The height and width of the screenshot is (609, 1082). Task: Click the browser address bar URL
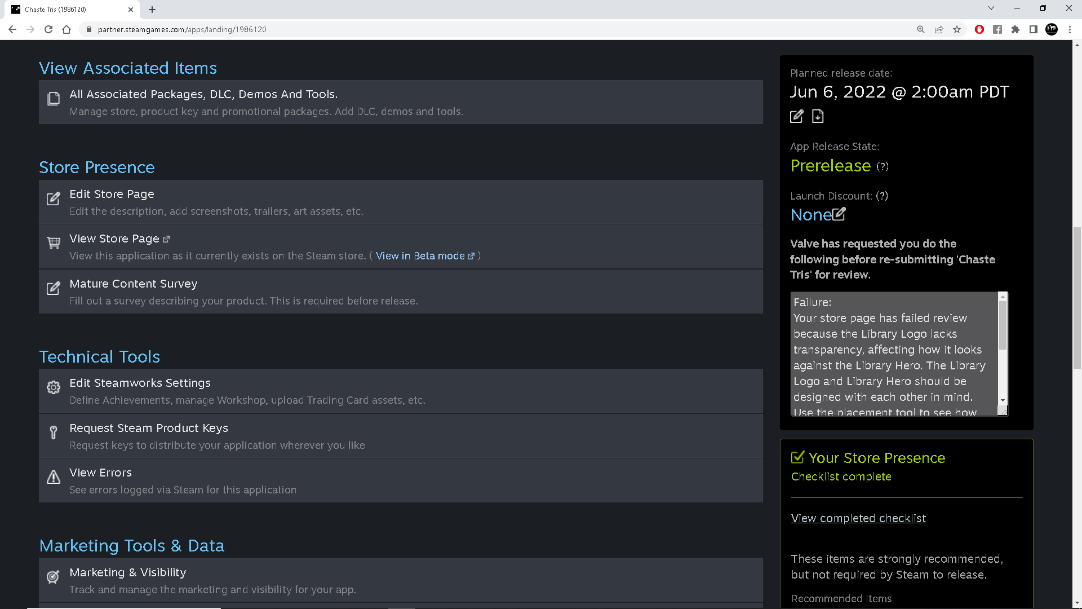(181, 29)
